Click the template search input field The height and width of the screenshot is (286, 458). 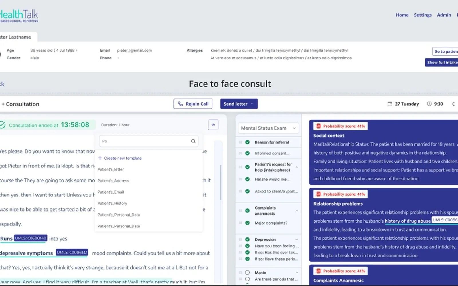[x=149, y=141]
